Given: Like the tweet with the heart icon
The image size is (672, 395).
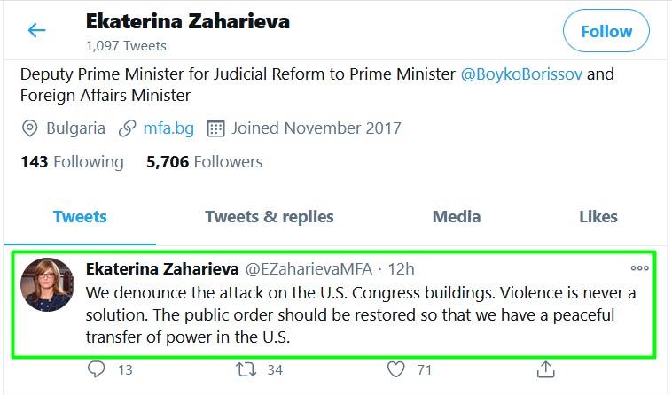Looking at the screenshot, I should 395,369.
